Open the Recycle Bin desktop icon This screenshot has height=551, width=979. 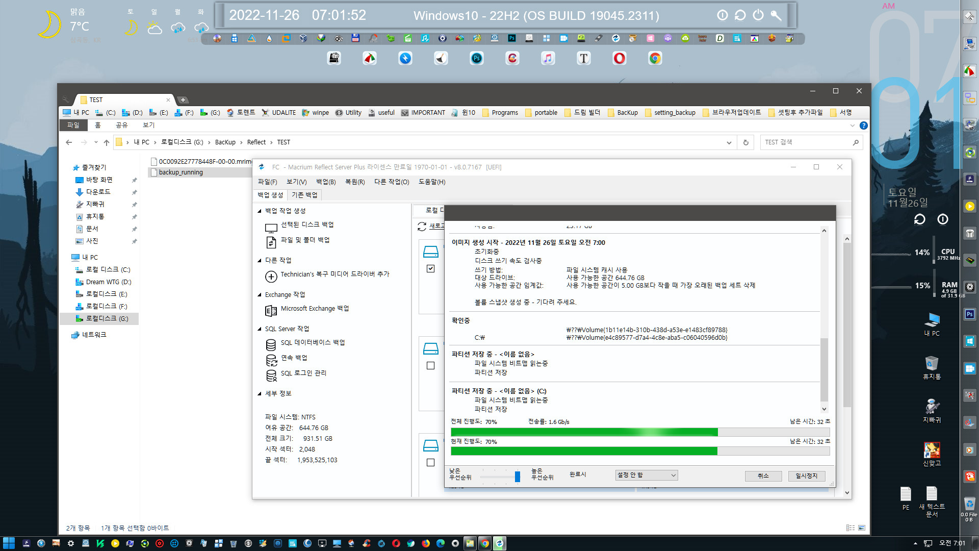(x=932, y=368)
